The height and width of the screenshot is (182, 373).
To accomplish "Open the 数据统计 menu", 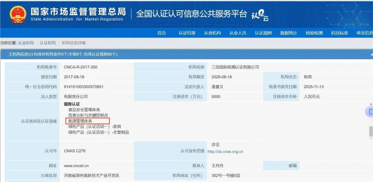I will pos(288,33).
